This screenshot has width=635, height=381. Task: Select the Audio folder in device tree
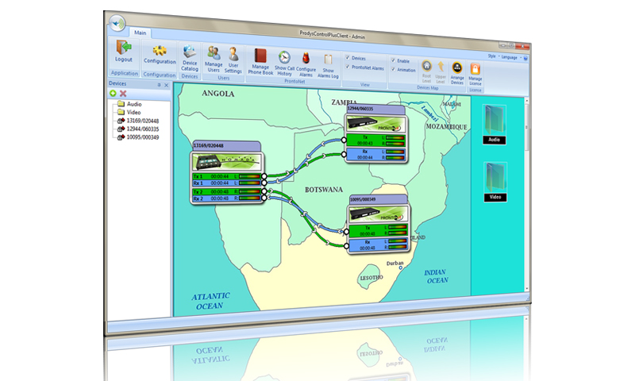pyautogui.click(x=134, y=104)
